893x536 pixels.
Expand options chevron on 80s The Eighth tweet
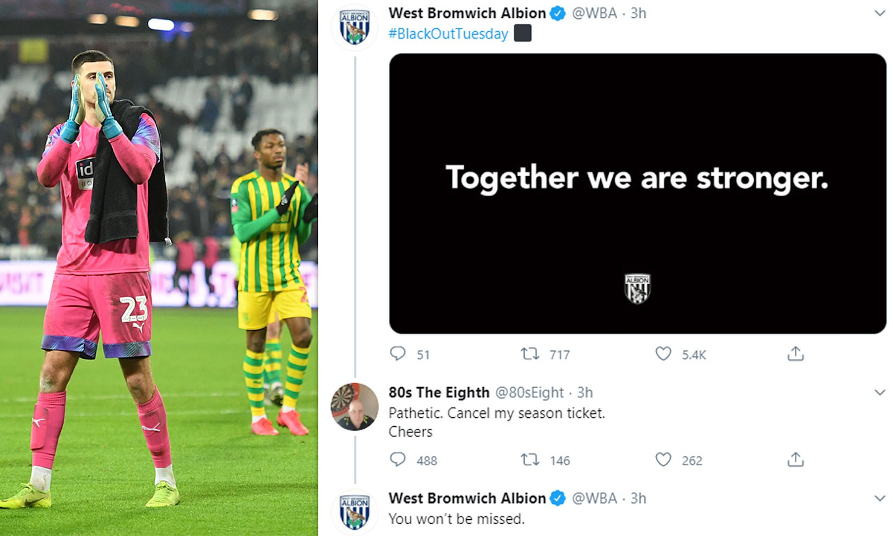click(880, 393)
